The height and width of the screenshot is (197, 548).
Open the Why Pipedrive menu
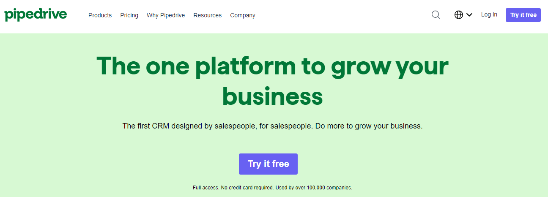166,15
